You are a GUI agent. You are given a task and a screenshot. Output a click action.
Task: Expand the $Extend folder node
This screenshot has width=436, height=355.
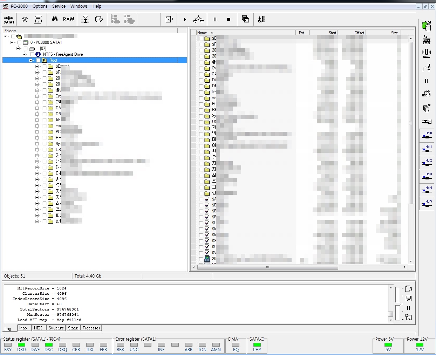(37, 66)
